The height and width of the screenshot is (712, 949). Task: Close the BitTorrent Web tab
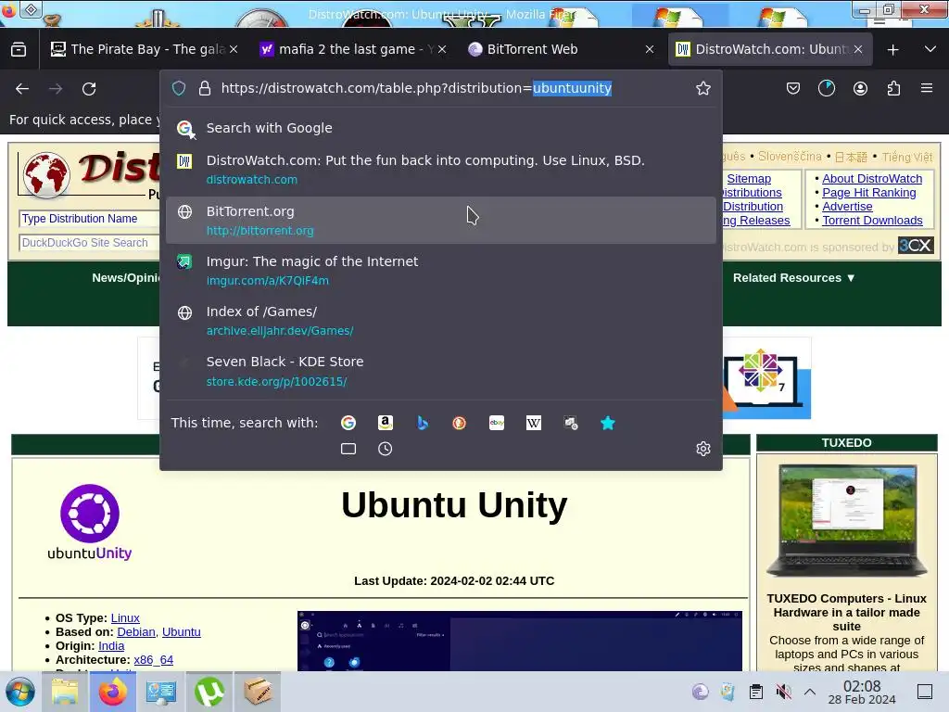click(650, 50)
